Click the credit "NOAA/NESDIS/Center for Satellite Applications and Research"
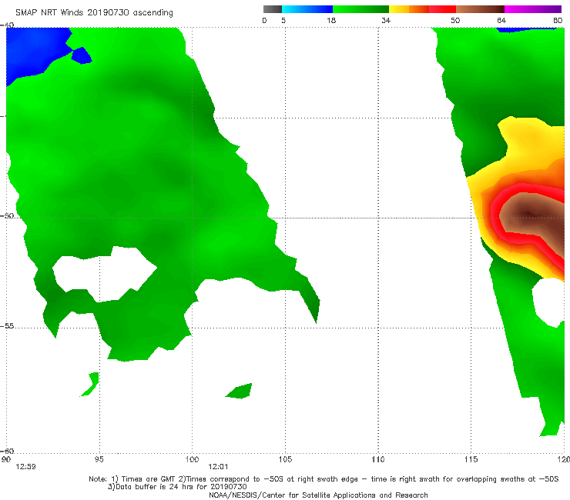The height and width of the screenshot is (500, 570). point(318,495)
